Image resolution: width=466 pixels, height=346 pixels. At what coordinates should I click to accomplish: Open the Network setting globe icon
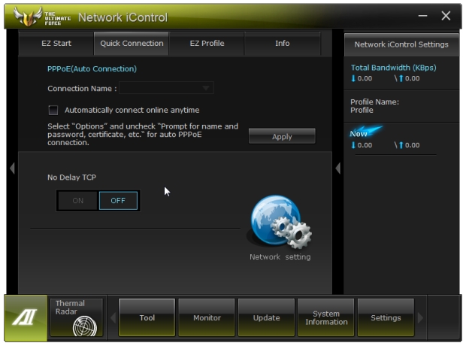click(280, 222)
